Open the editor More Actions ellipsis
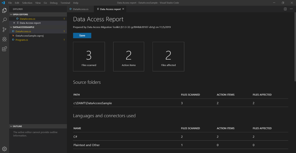The height and width of the screenshot is (153, 296). click(291, 9)
